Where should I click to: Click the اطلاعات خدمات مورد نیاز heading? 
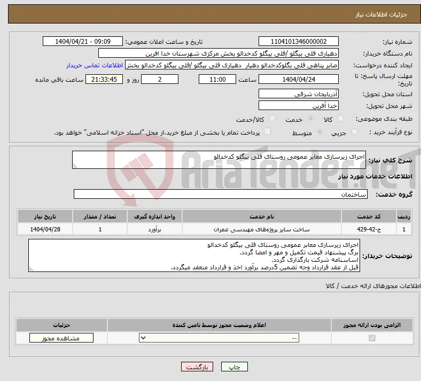pyautogui.click(x=375, y=176)
